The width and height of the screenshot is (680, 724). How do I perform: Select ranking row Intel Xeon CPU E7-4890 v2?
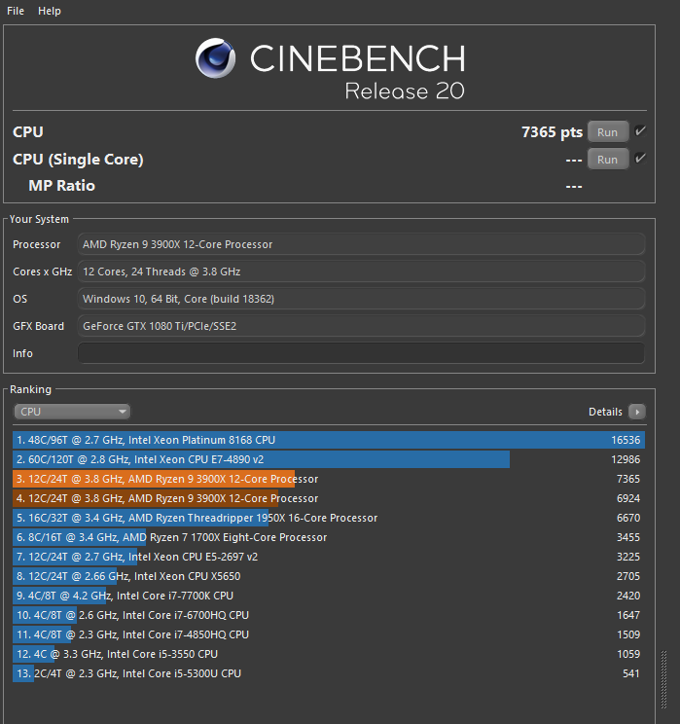pos(329,459)
